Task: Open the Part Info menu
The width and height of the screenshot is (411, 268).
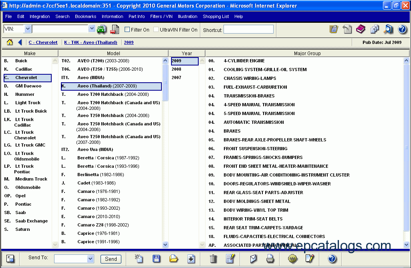Action: coord(137,16)
